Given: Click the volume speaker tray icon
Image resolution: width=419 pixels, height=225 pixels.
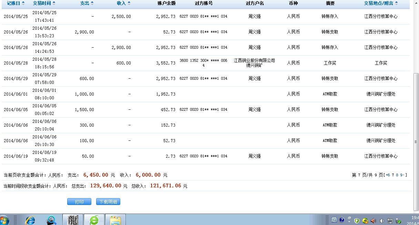Looking at the screenshot, I should coord(382,221).
